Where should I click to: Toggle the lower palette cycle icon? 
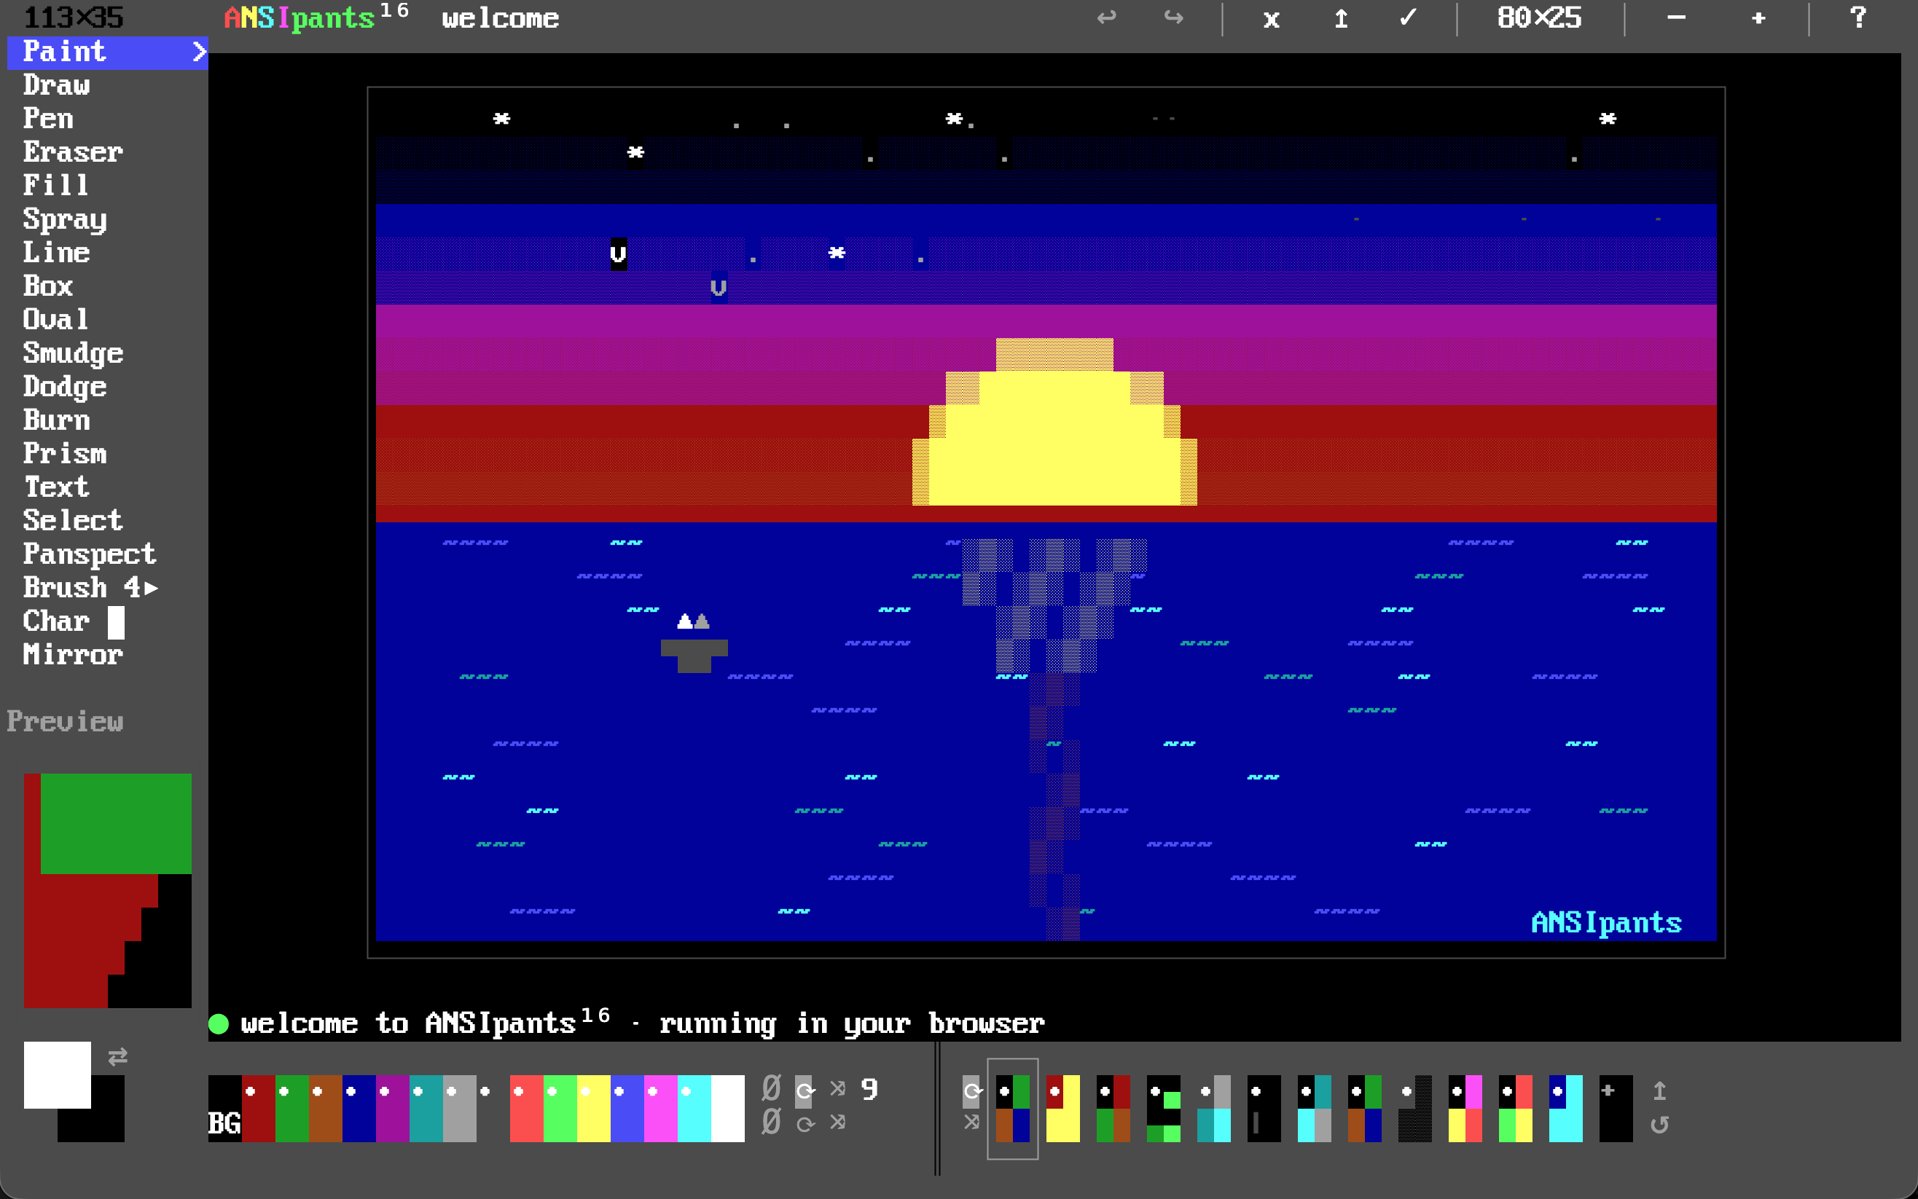(x=805, y=1124)
